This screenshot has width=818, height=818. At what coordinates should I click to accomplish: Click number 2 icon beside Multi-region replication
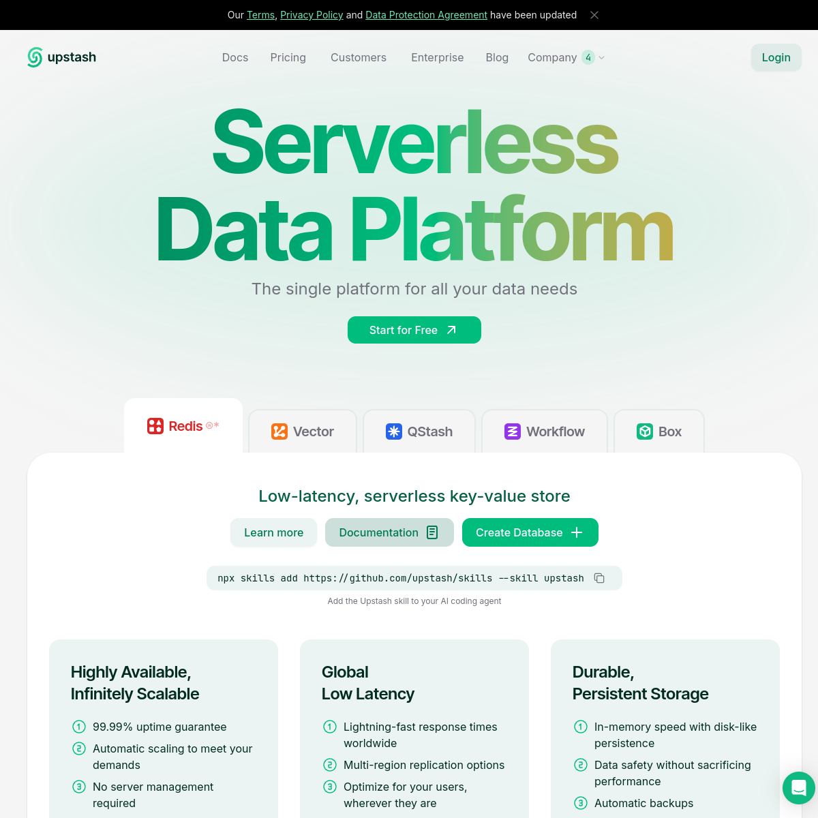(x=330, y=765)
